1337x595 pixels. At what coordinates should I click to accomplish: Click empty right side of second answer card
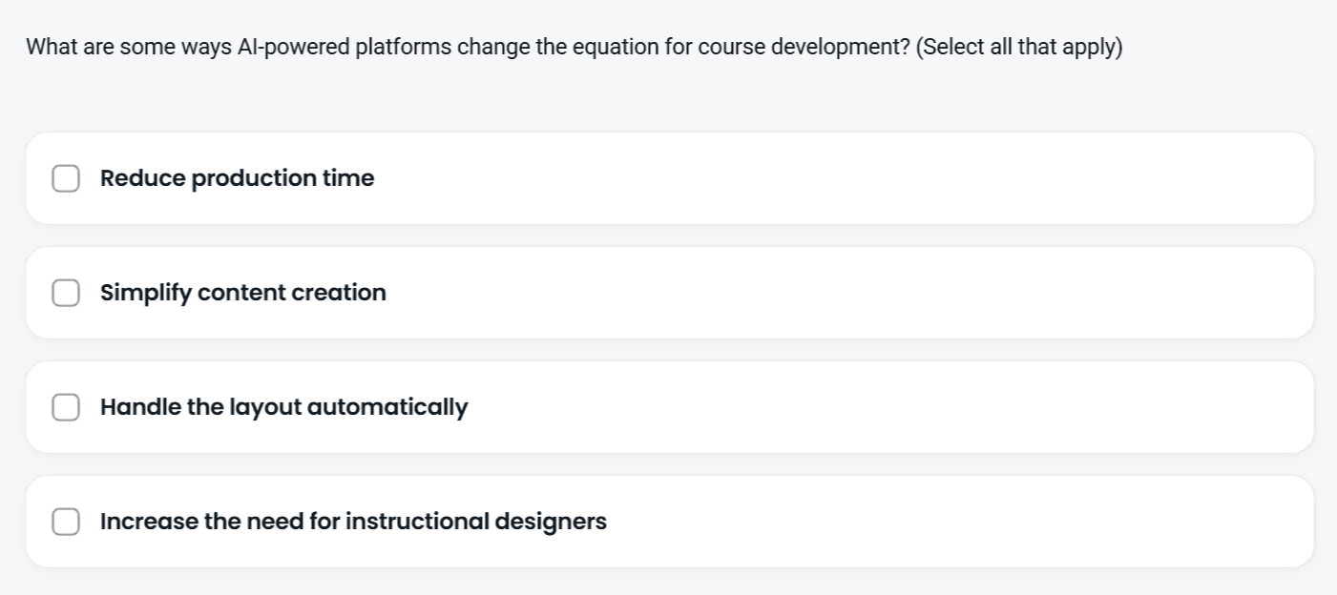coord(954,293)
